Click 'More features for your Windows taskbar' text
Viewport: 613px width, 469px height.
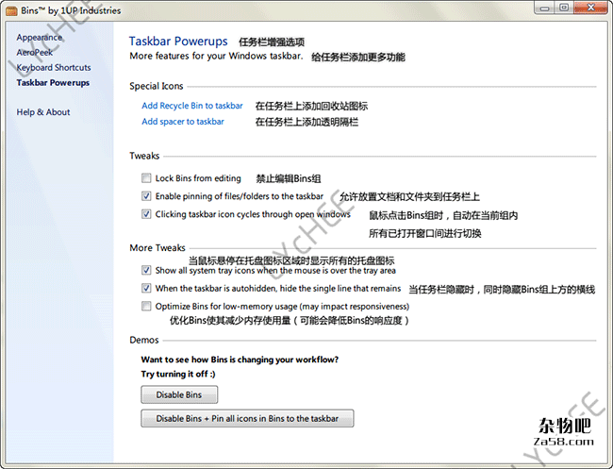(x=216, y=56)
